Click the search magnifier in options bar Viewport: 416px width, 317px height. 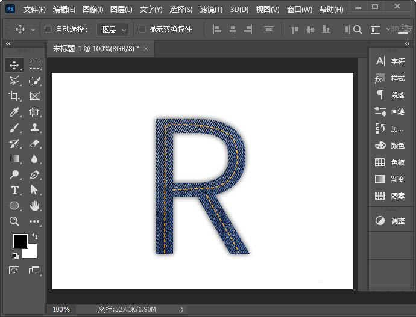358,29
